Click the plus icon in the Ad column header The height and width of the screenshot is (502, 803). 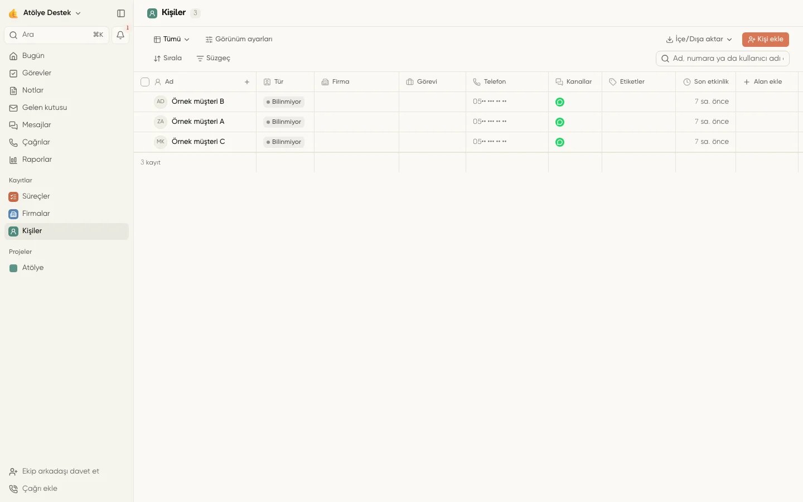247,82
